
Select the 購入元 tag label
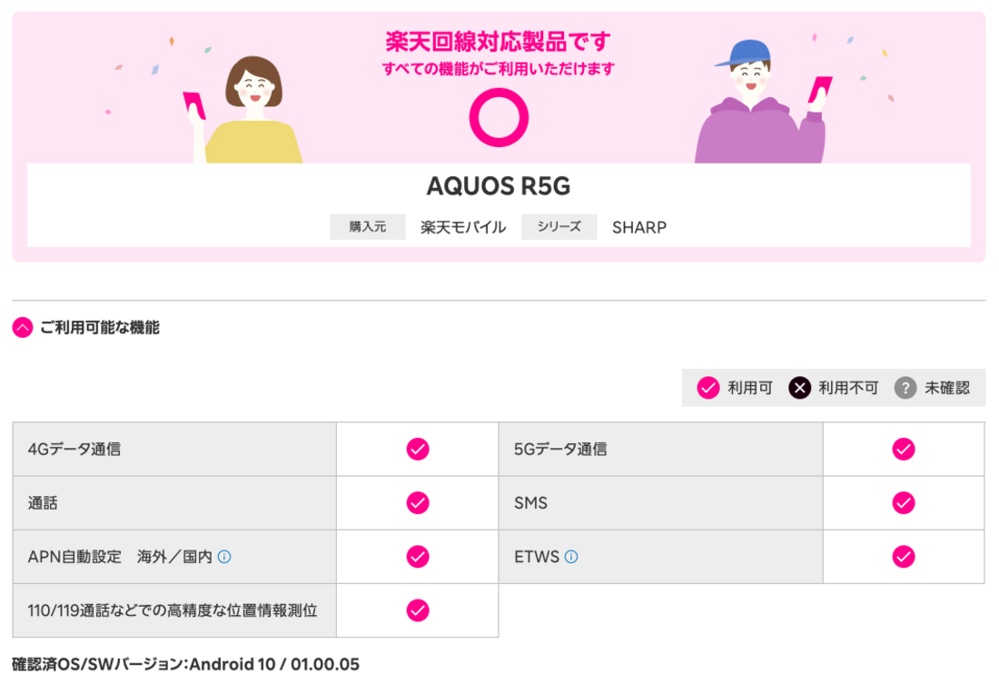[x=367, y=227]
